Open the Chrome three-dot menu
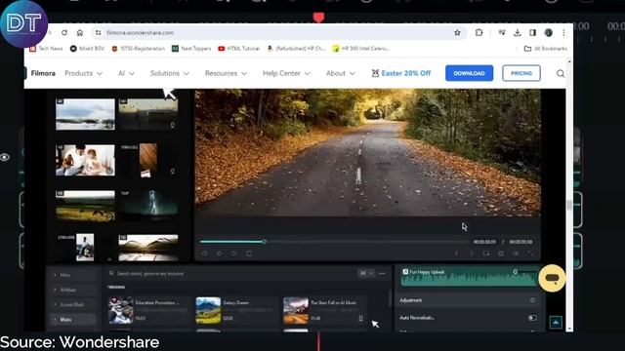This screenshot has width=625, height=351. 563,32
